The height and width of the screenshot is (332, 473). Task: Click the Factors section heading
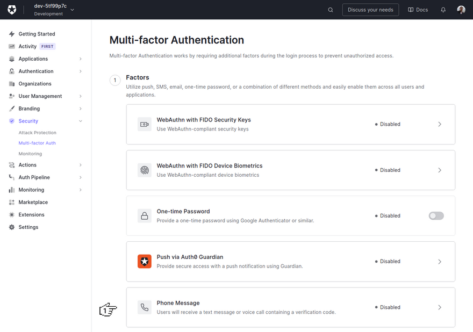[137, 77]
